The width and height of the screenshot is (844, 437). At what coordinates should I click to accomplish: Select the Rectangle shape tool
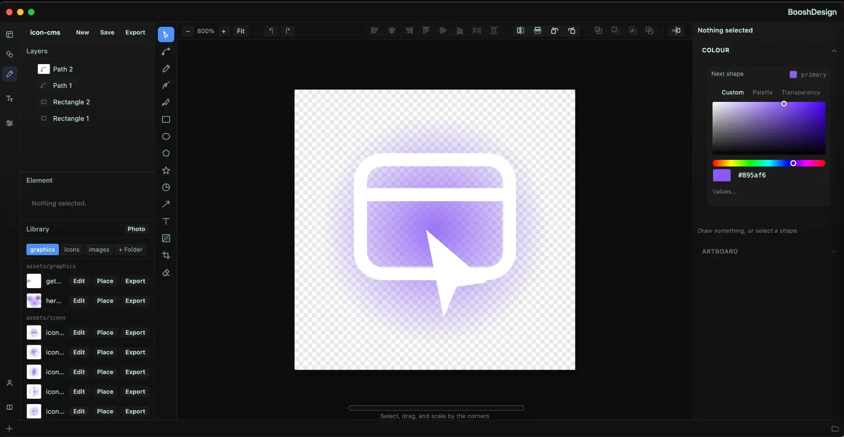coord(166,119)
